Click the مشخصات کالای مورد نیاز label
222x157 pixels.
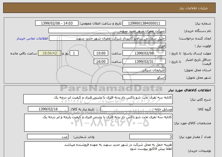pos(192,123)
